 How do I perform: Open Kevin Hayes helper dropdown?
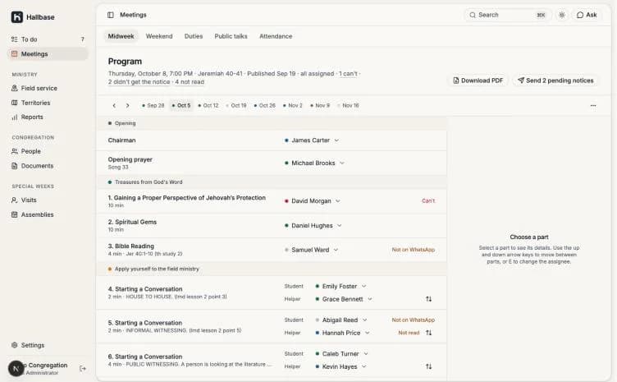[340, 366]
